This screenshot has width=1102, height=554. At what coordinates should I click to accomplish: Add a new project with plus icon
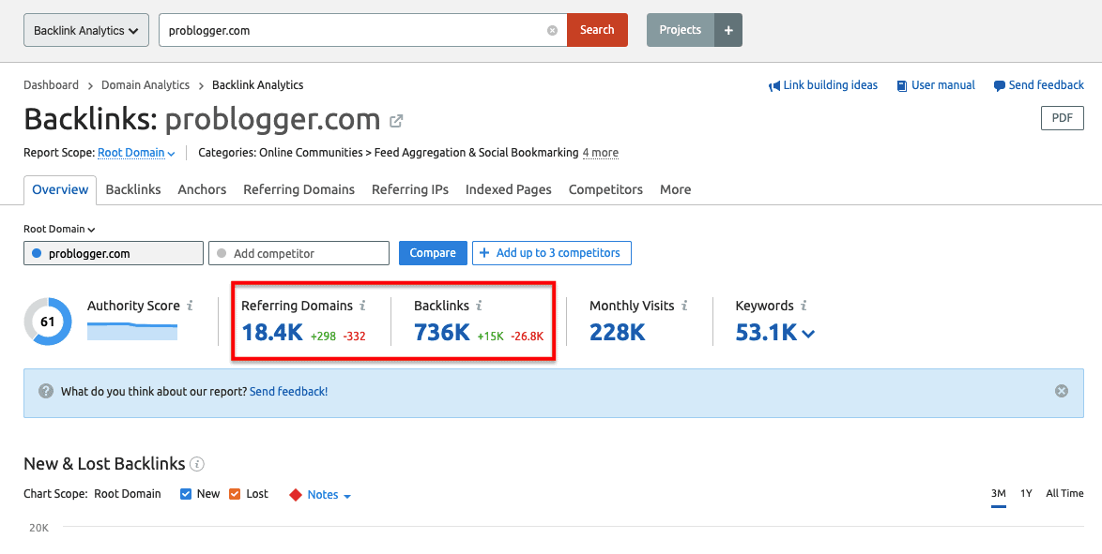pyautogui.click(x=728, y=30)
